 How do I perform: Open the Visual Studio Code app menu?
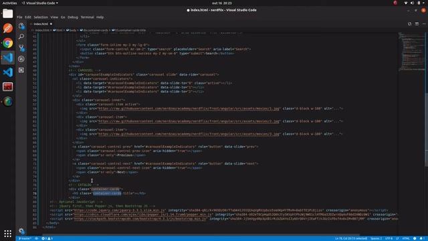[40, 3]
